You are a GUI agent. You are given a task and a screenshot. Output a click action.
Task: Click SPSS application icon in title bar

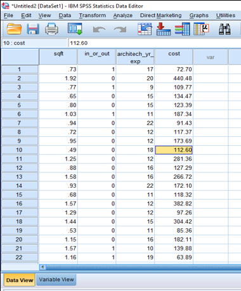tap(5, 6)
